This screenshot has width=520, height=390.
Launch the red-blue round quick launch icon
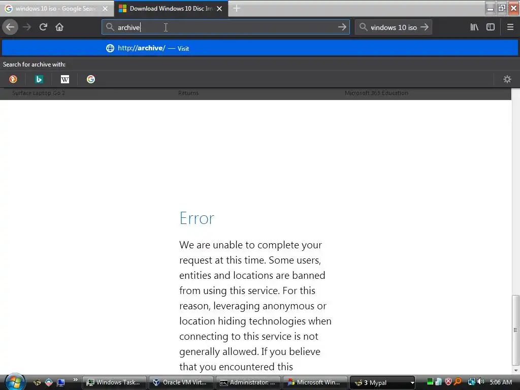tap(49, 382)
